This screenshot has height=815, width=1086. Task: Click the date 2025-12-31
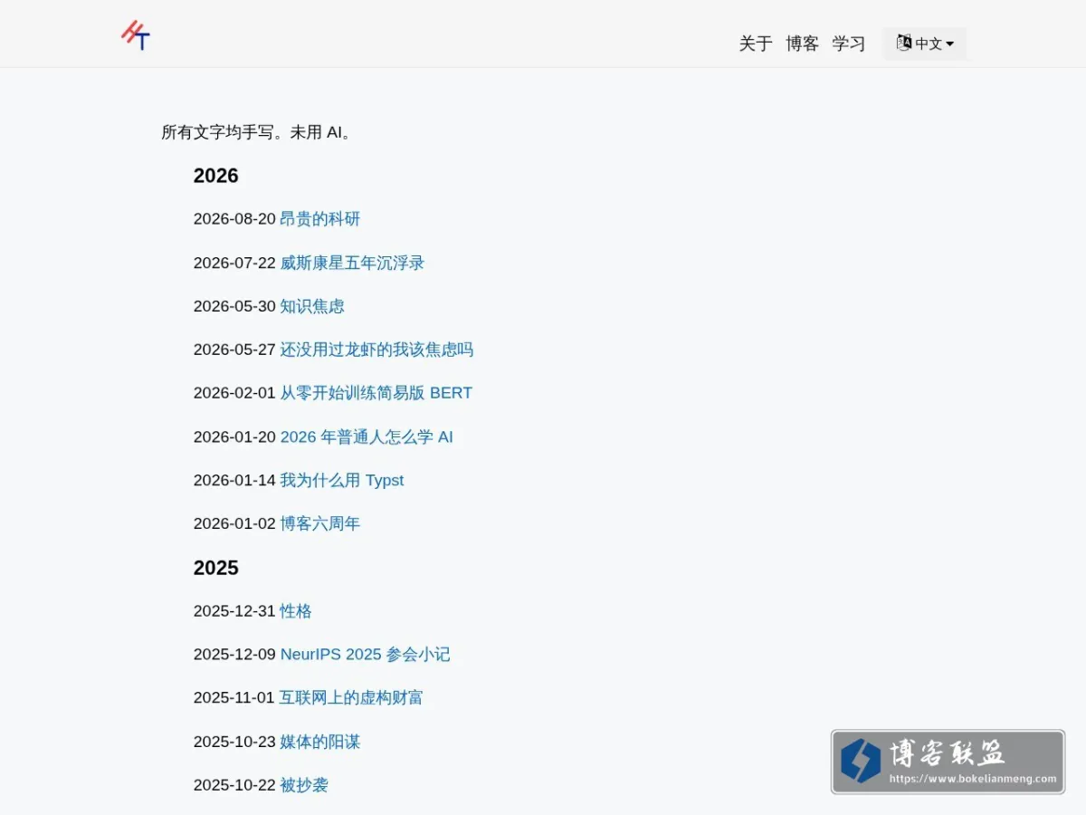click(x=234, y=611)
